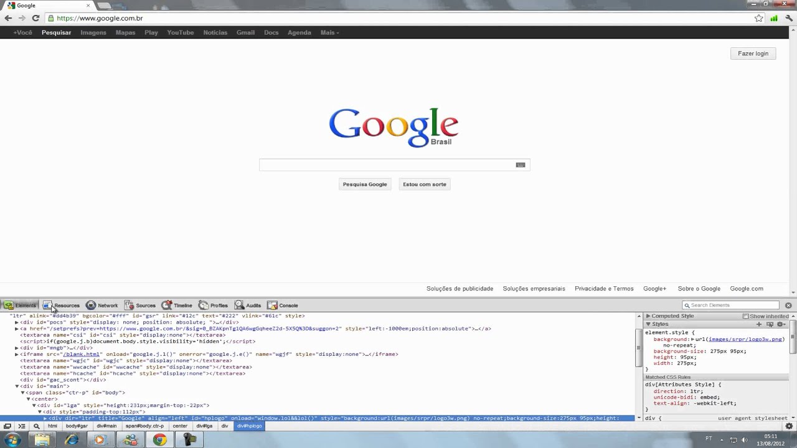Image resolution: width=797 pixels, height=448 pixels.
Task: Collapse the div id="lga" node
Action: tap(34, 406)
